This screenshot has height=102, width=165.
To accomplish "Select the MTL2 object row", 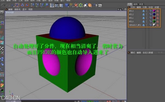I will [144, 14].
